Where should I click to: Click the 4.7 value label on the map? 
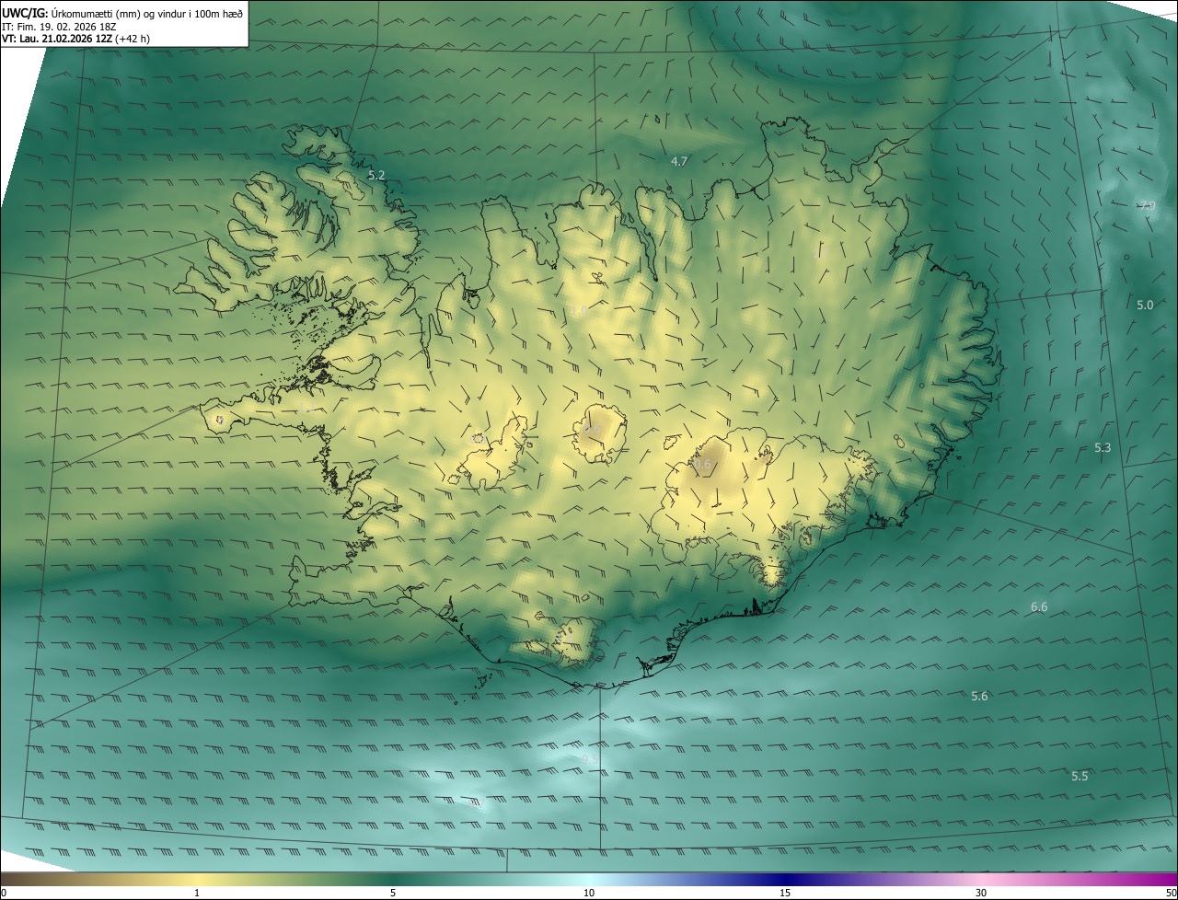tap(679, 161)
